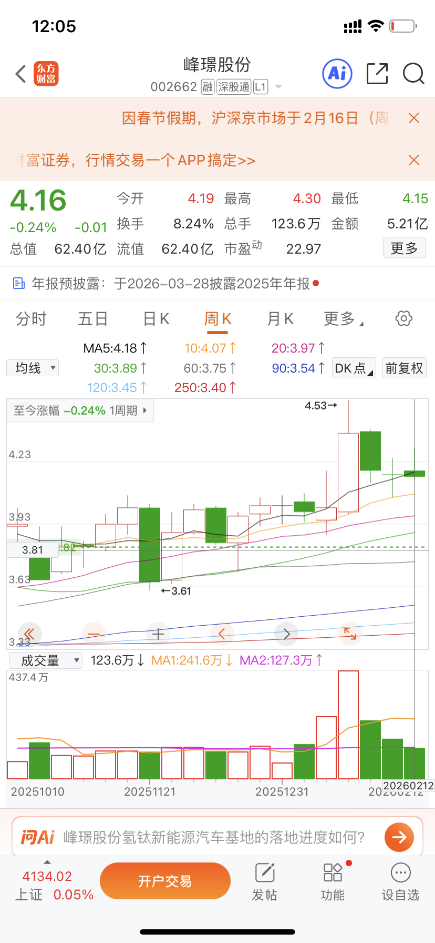Tap the 开户交易 button
The image size is (435, 943).
click(x=165, y=881)
